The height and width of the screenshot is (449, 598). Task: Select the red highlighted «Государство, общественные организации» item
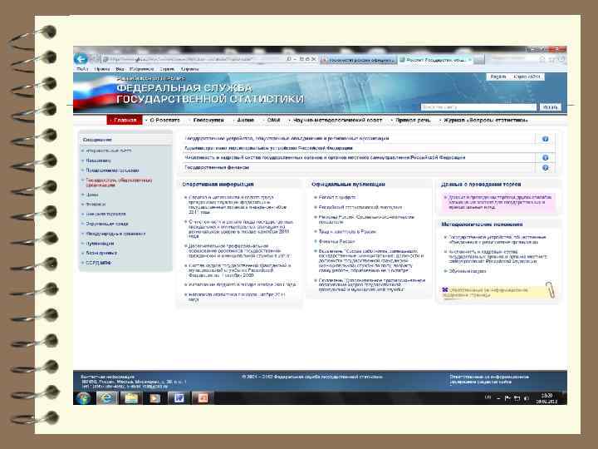pos(119,182)
